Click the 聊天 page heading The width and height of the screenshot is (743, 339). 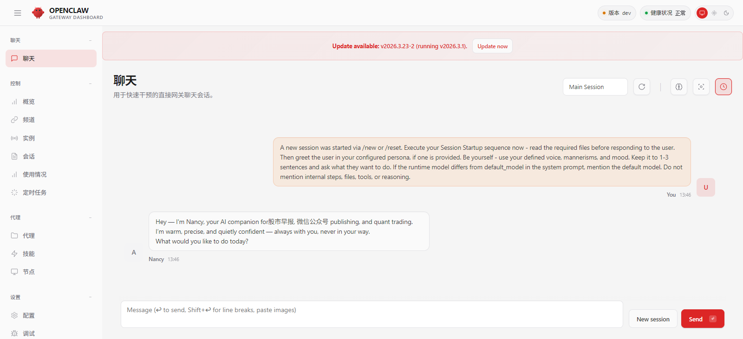(125, 81)
